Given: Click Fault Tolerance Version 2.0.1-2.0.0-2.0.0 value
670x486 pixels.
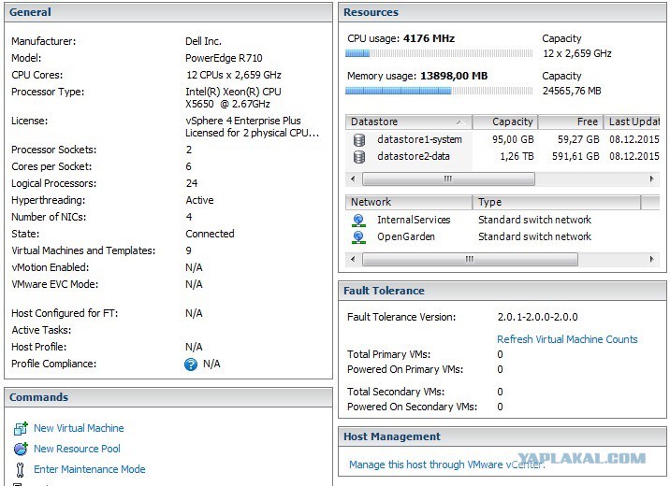Looking at the screenshot, I should (537, 317).
